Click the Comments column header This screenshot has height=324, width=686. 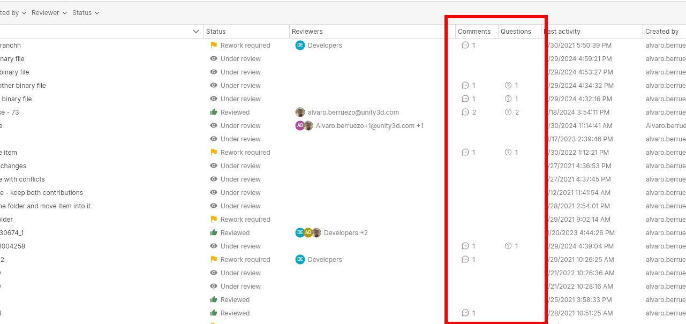tap(474, 31)
